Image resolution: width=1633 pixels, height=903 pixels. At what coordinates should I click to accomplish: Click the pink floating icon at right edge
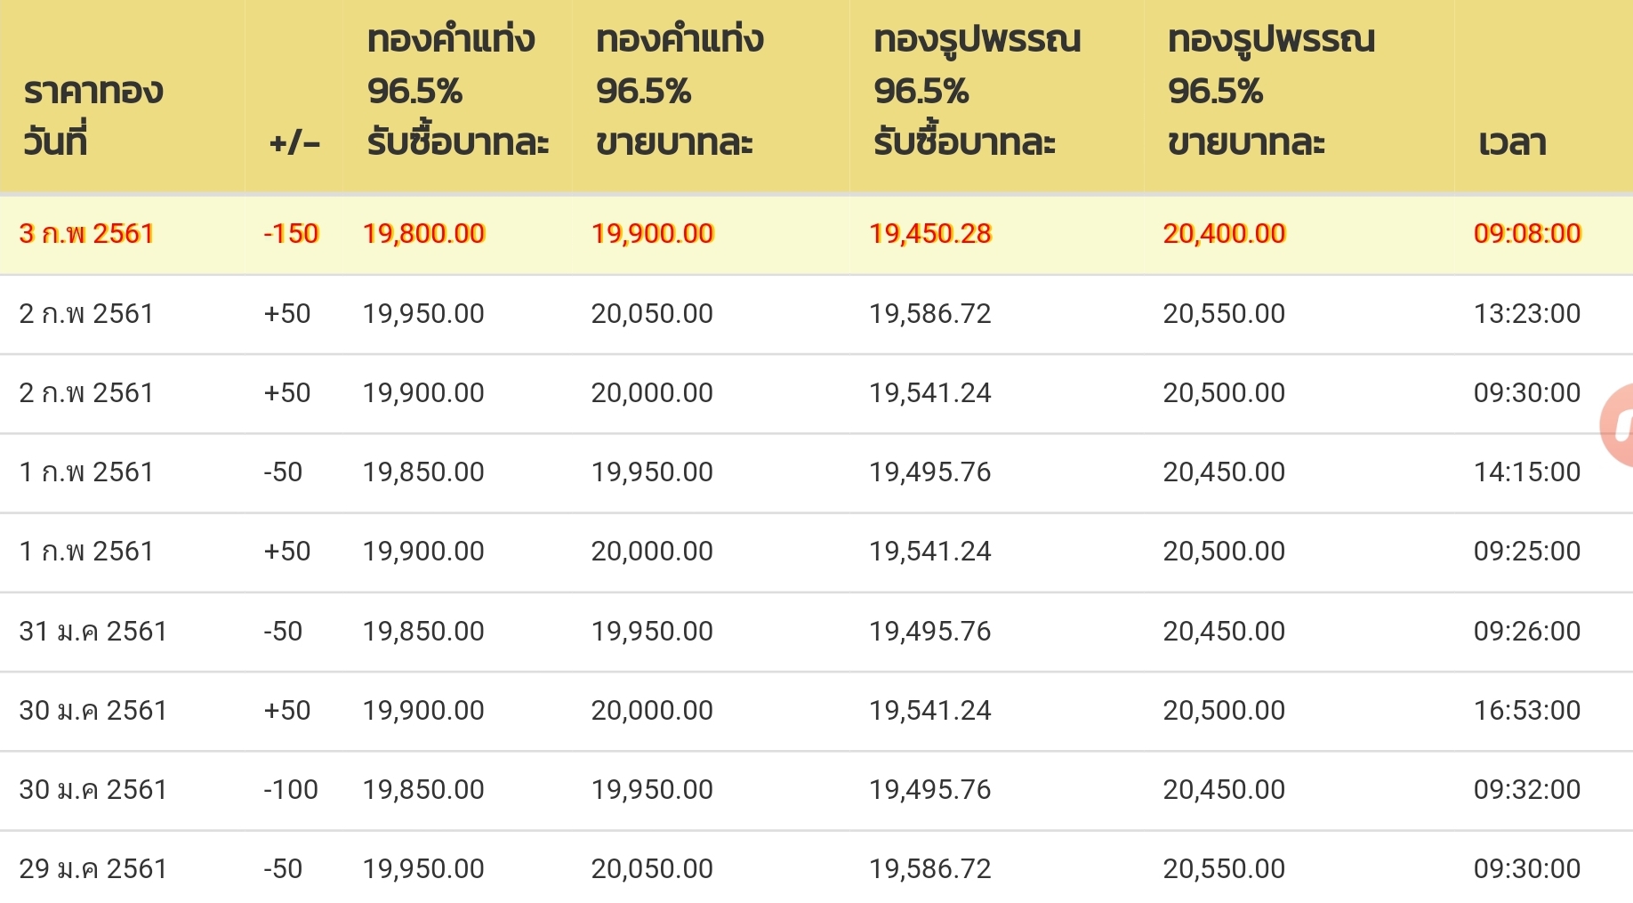[x=1617, y=425]
